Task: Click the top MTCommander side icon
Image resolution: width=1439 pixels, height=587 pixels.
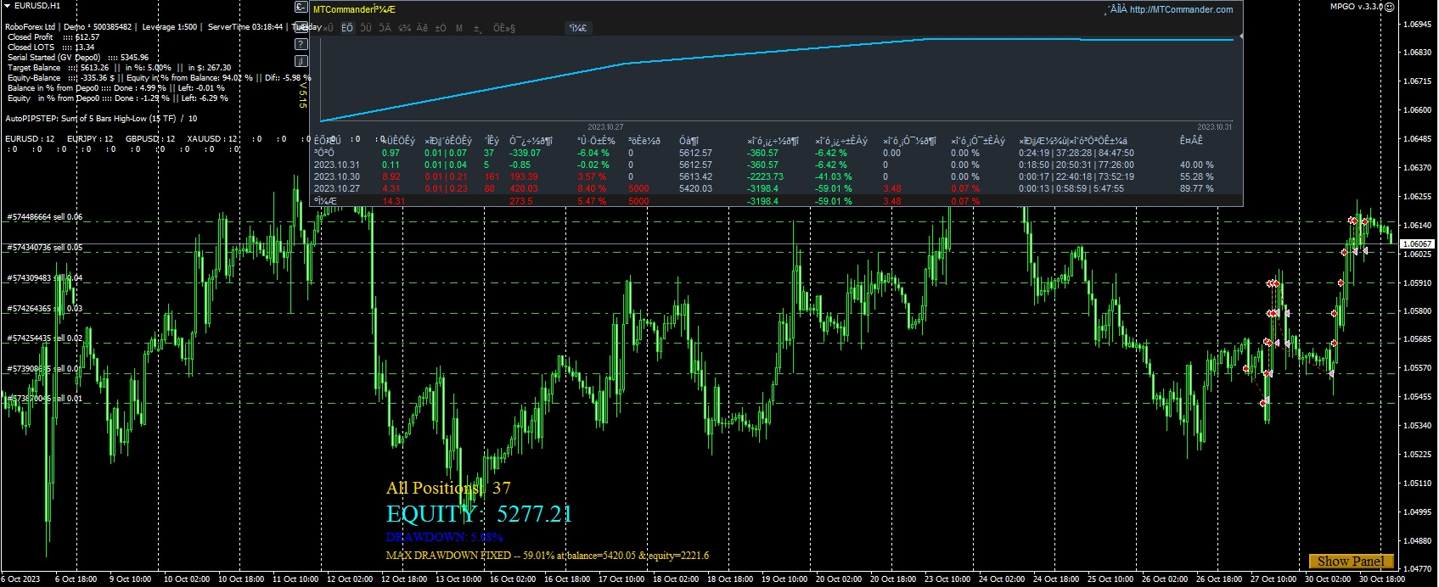Action: click(301, 7)
